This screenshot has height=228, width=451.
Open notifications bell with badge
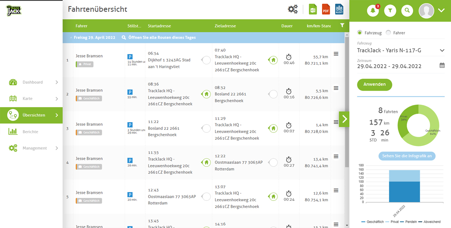point(373,11)
